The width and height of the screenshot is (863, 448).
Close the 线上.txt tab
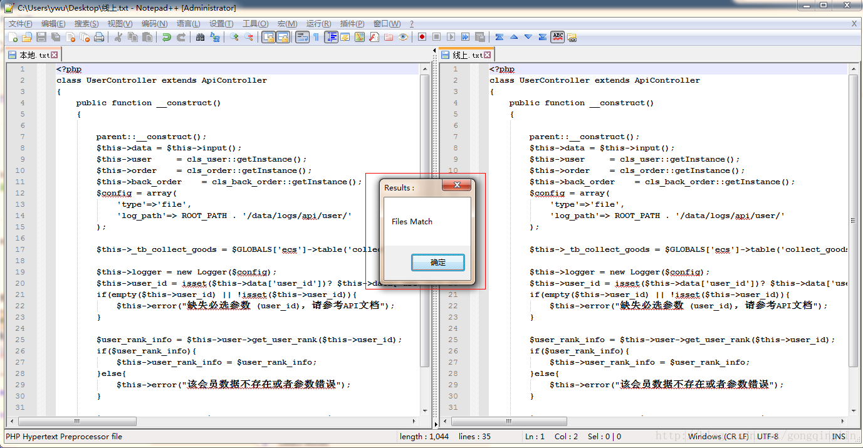coord(487,55)
